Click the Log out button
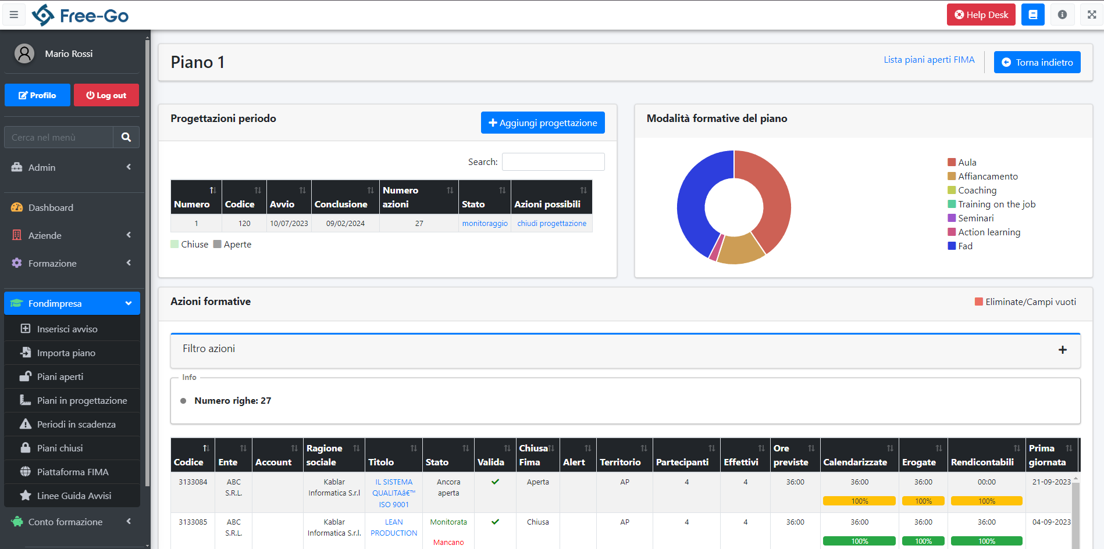Viewport: 1104px width, 549px height. [106, 95]
